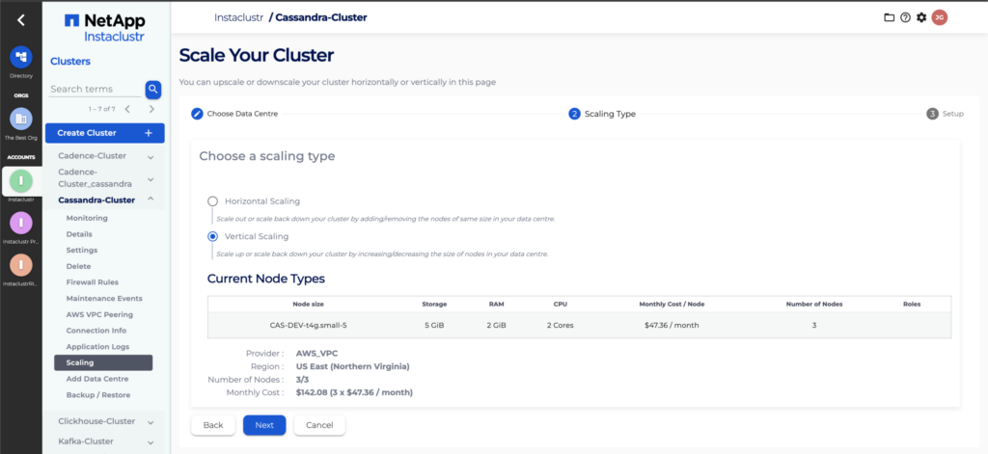The width and height of the screenshot is (988, 454).
Task: Select the Horizontal Scaling radio option
Action: coord(213,201)
